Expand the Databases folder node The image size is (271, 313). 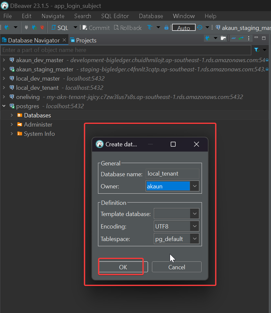pyautogui.click(x=12, y=115)
